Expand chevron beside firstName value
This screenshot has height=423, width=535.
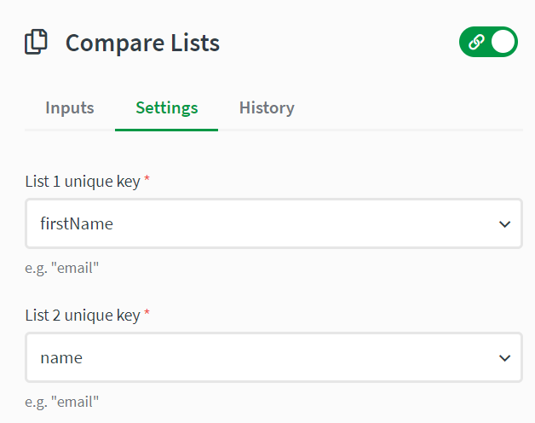tap(504, 224)
